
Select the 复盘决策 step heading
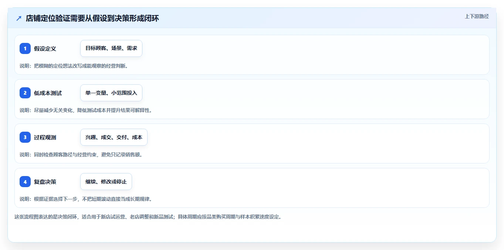tap(45, 182)
